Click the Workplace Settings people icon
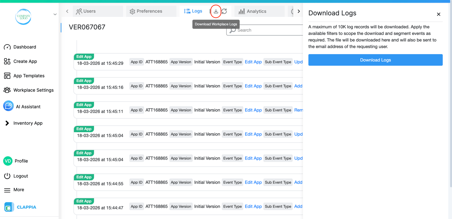Viewport: 452px width, 219px height. (7, 90)
